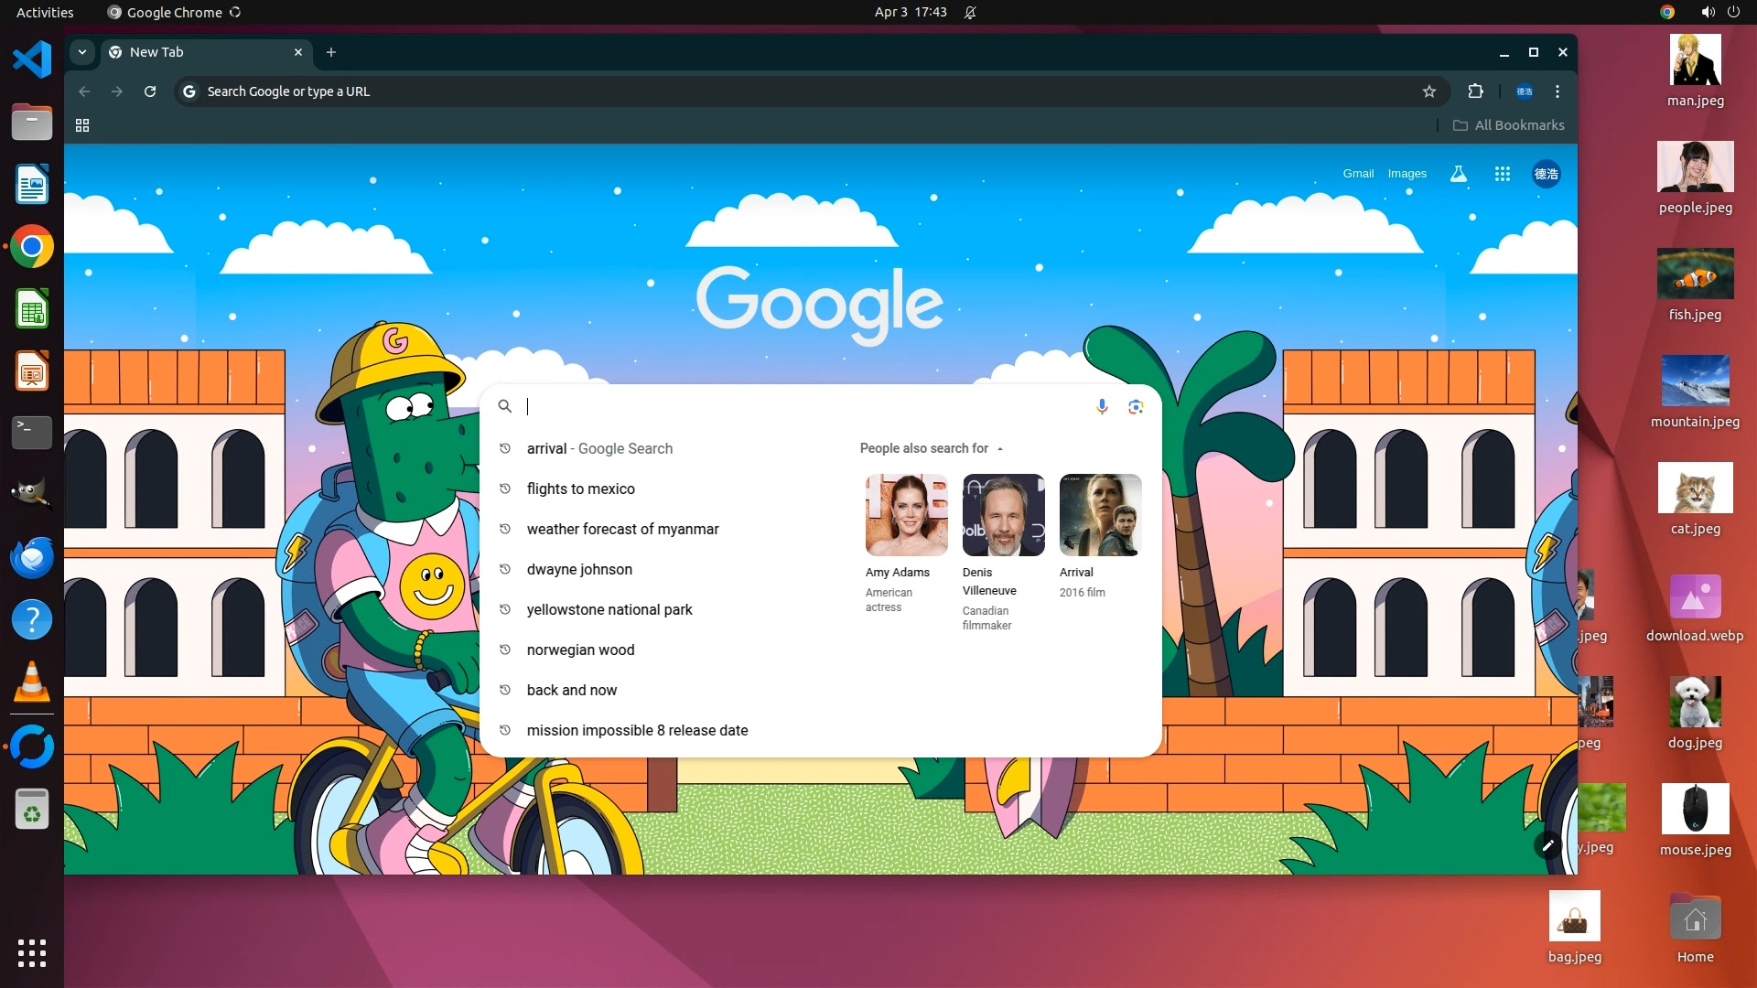The width and height of the screenshot is (1757, 988).
Task: Open the Images link
Action: [x=1407, y=174]
